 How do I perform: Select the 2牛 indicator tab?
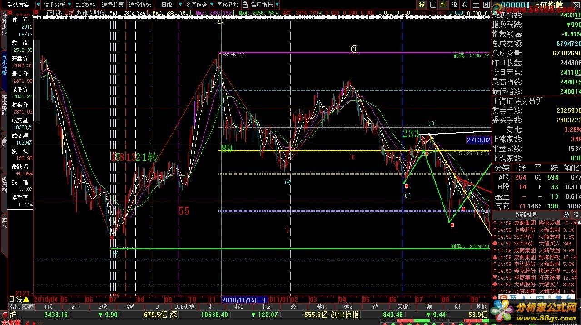click(75, 307)
